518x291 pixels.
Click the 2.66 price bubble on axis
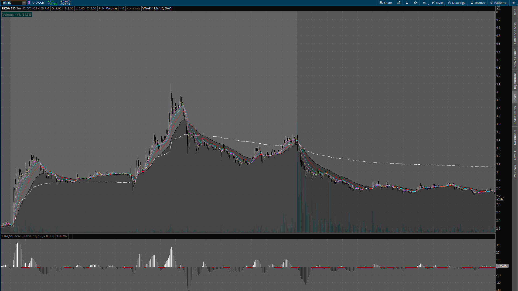[500, 199]
